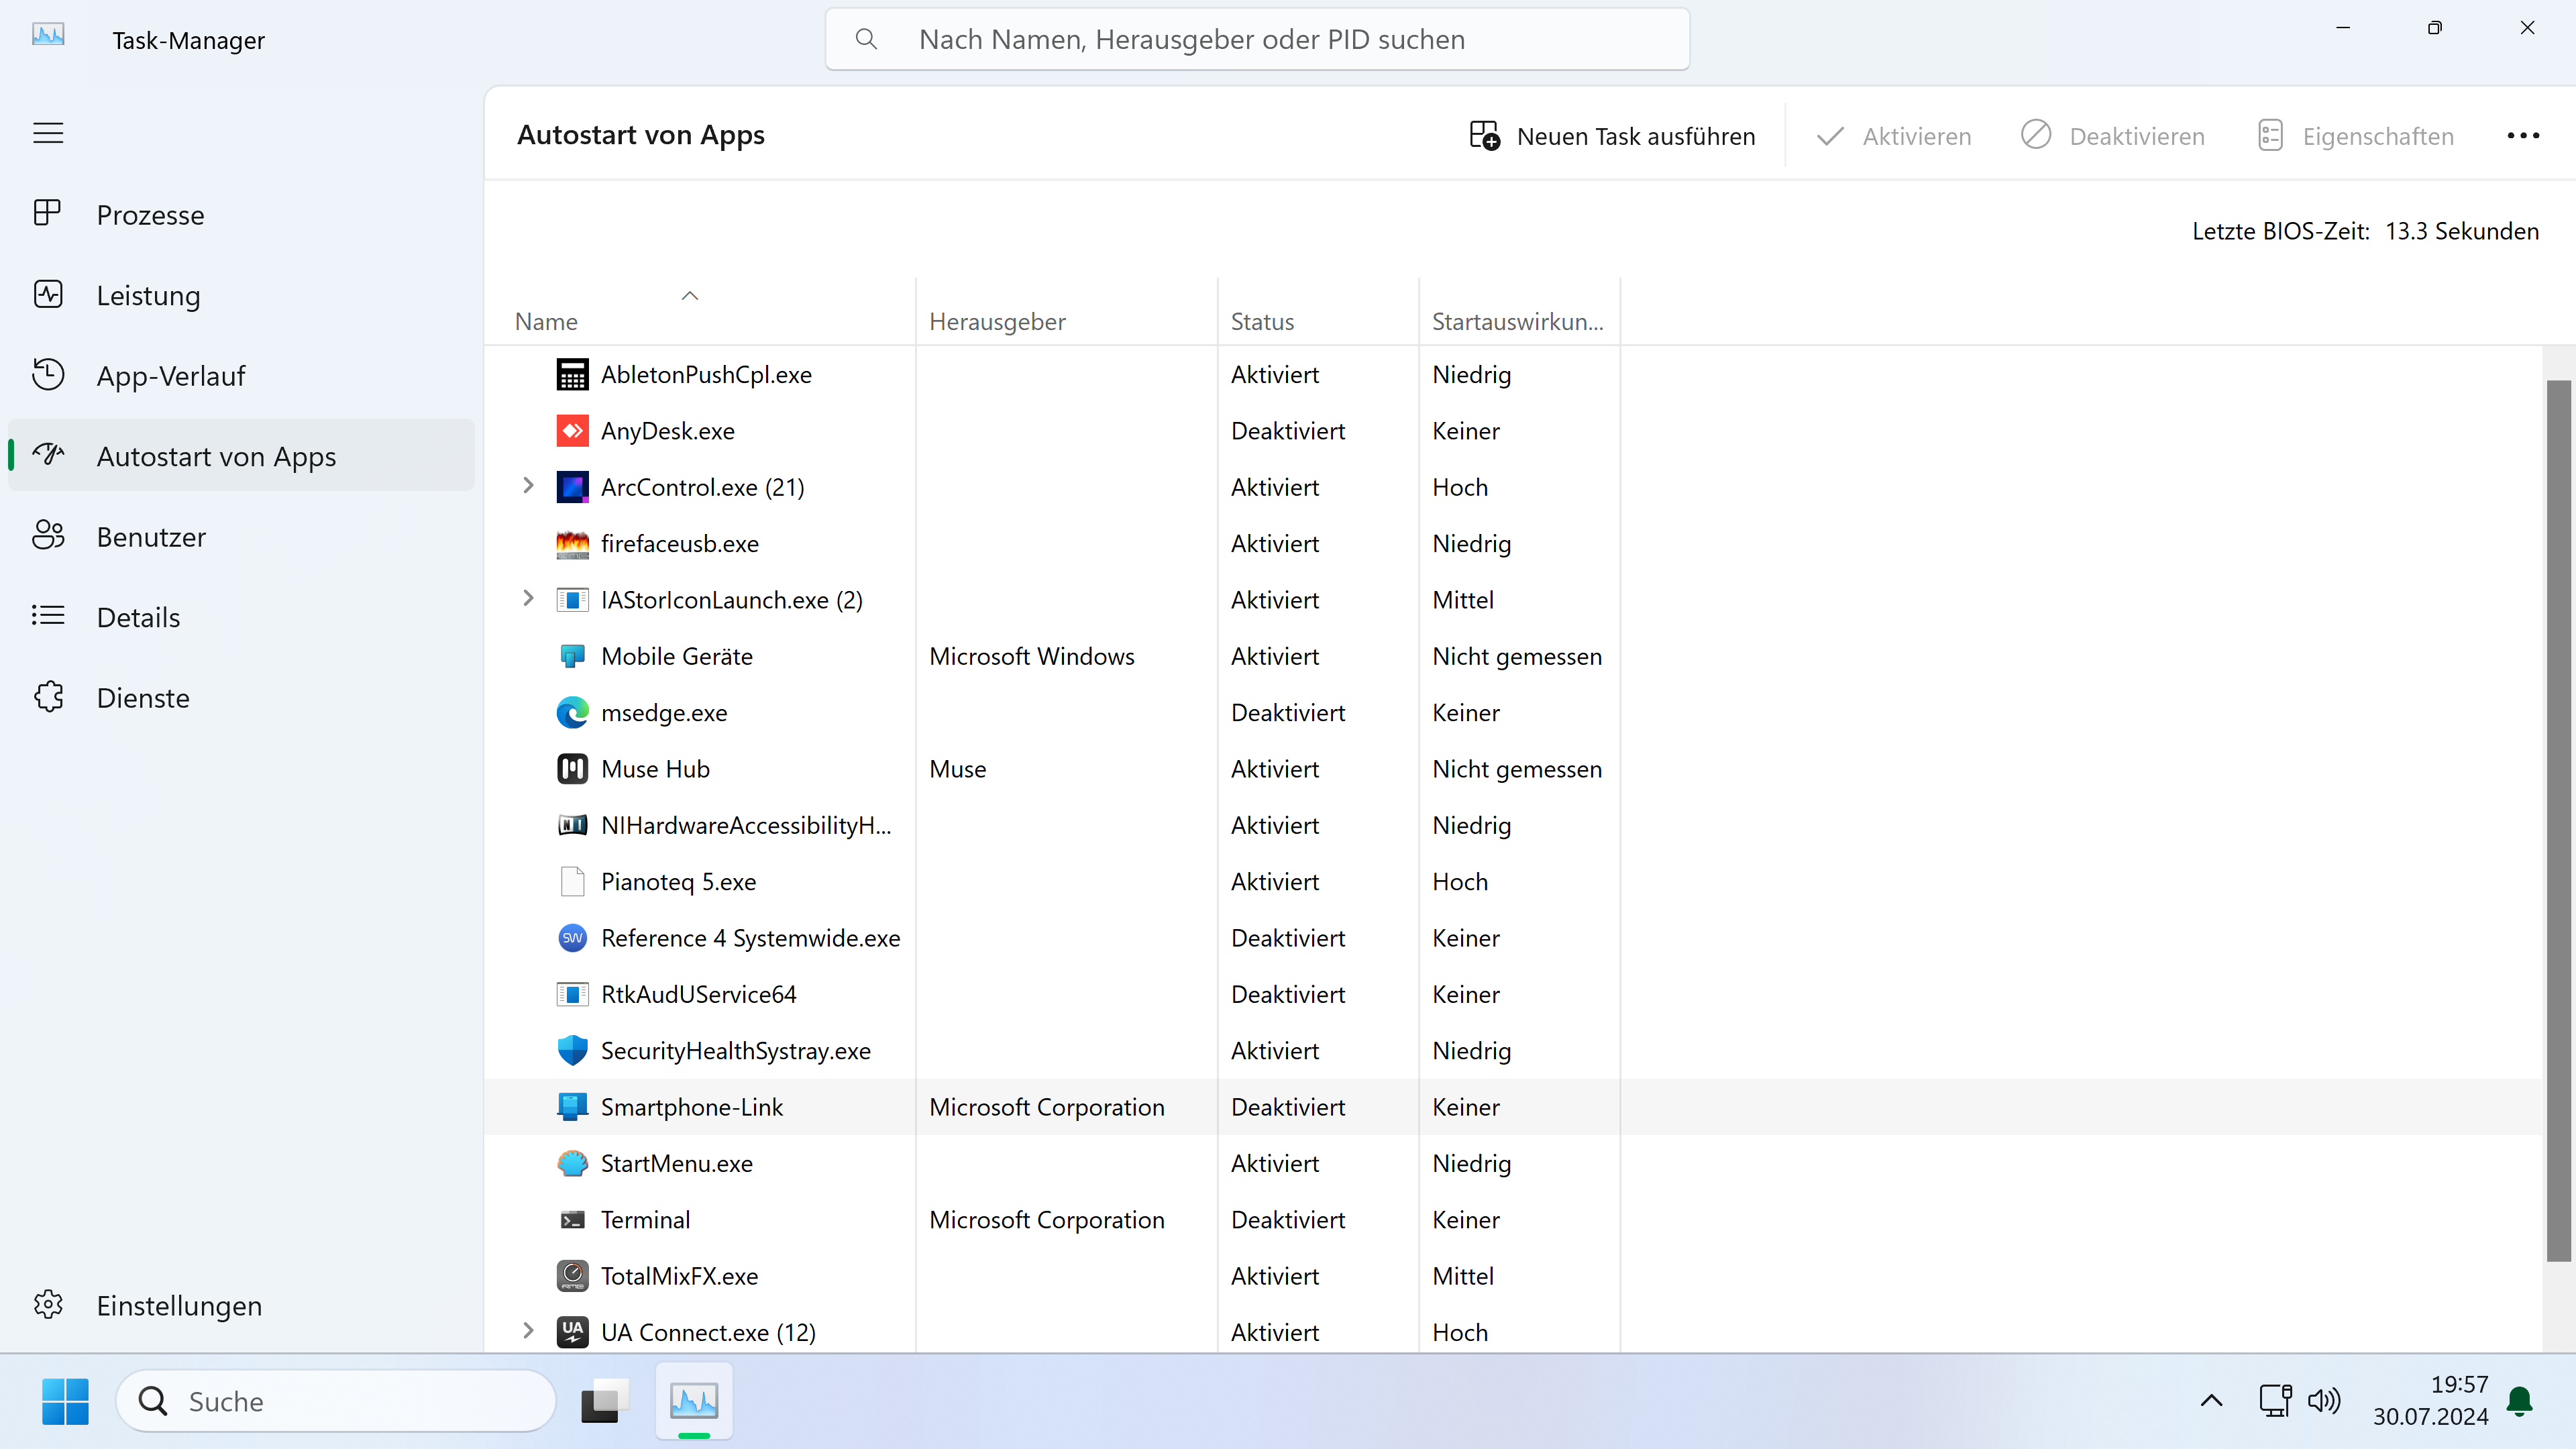Click the SecurityHealthSystray shield icon
This screenshot has width=2576, height=1449.
pos(572,1051)
